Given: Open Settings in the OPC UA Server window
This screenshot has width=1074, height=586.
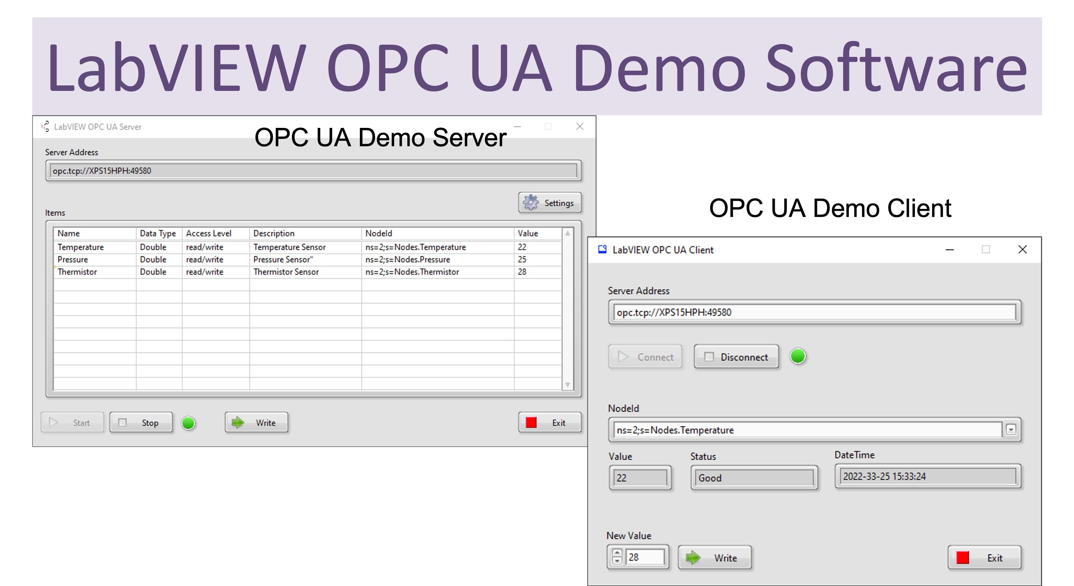Looking at the screenshot, I should [x=550, y=203].
